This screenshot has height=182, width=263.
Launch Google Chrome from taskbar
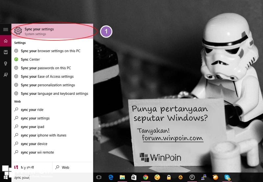(x=145, y=177)
